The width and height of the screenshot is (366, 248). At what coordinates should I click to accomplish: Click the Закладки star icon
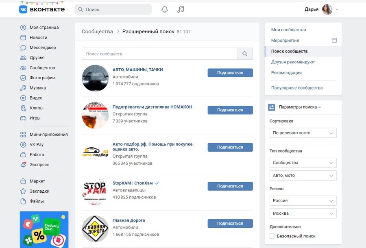[23, 191]
